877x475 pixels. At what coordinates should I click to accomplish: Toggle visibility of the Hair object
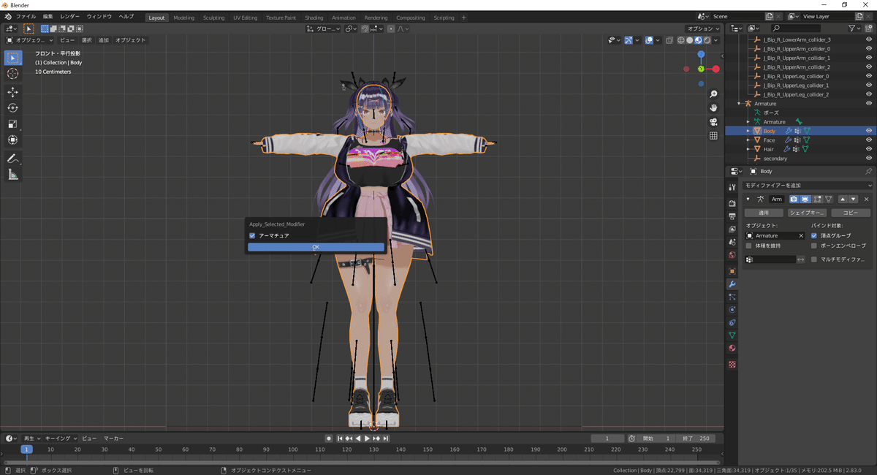(869, 148)
